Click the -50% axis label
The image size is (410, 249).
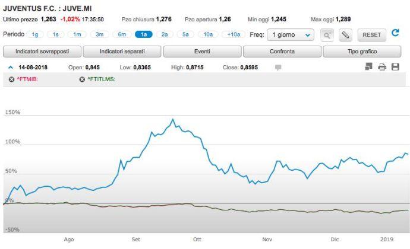12,229
